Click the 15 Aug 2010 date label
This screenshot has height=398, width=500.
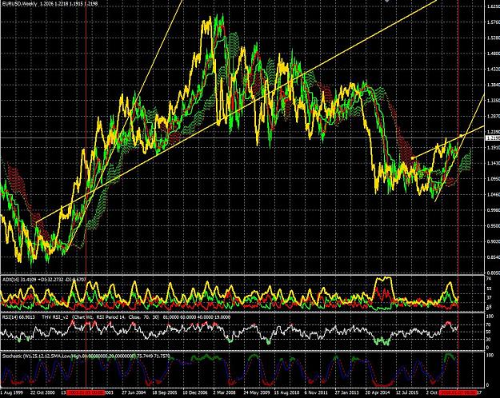coord(287,392)
